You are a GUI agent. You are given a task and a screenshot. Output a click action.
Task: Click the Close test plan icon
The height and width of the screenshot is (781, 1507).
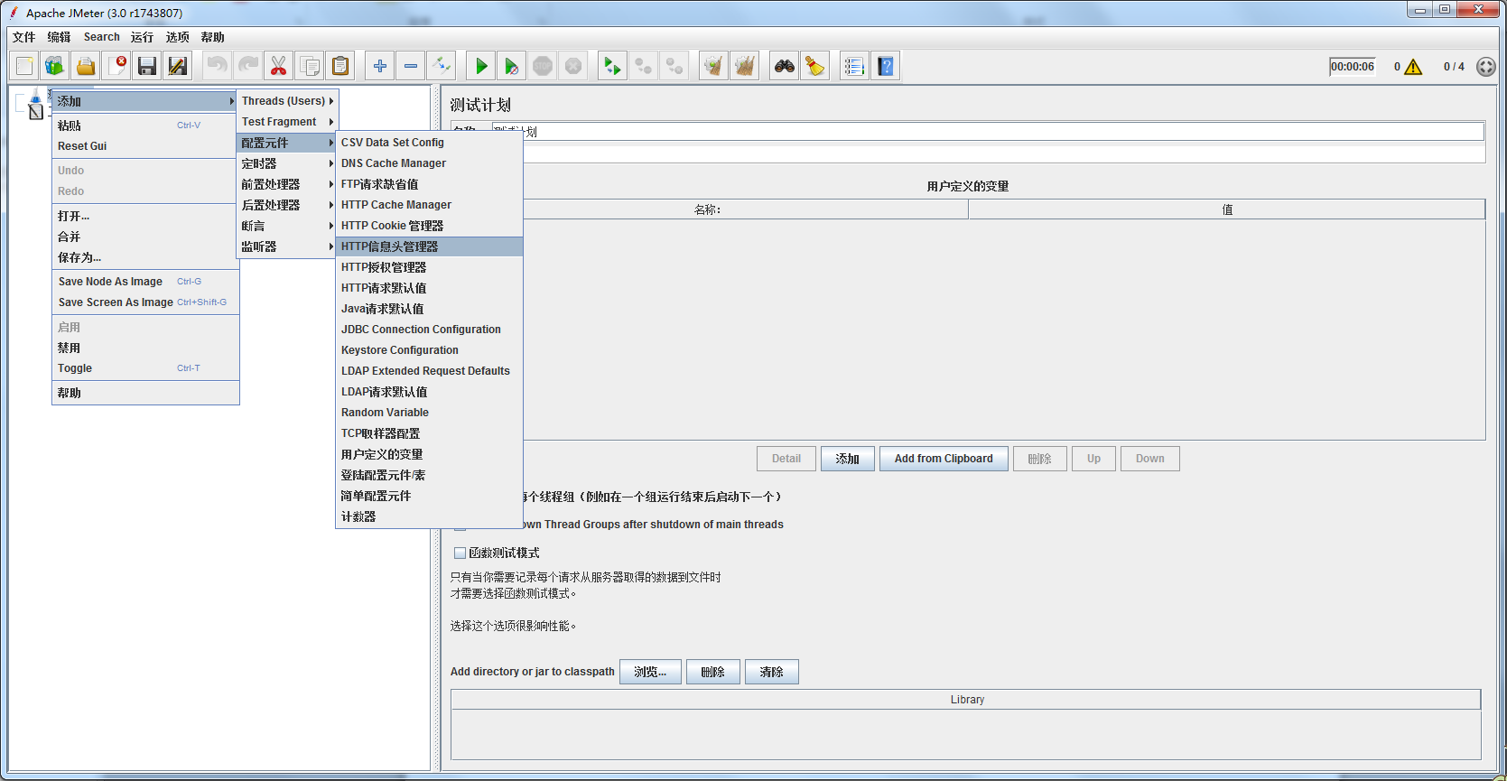[116, 66]
